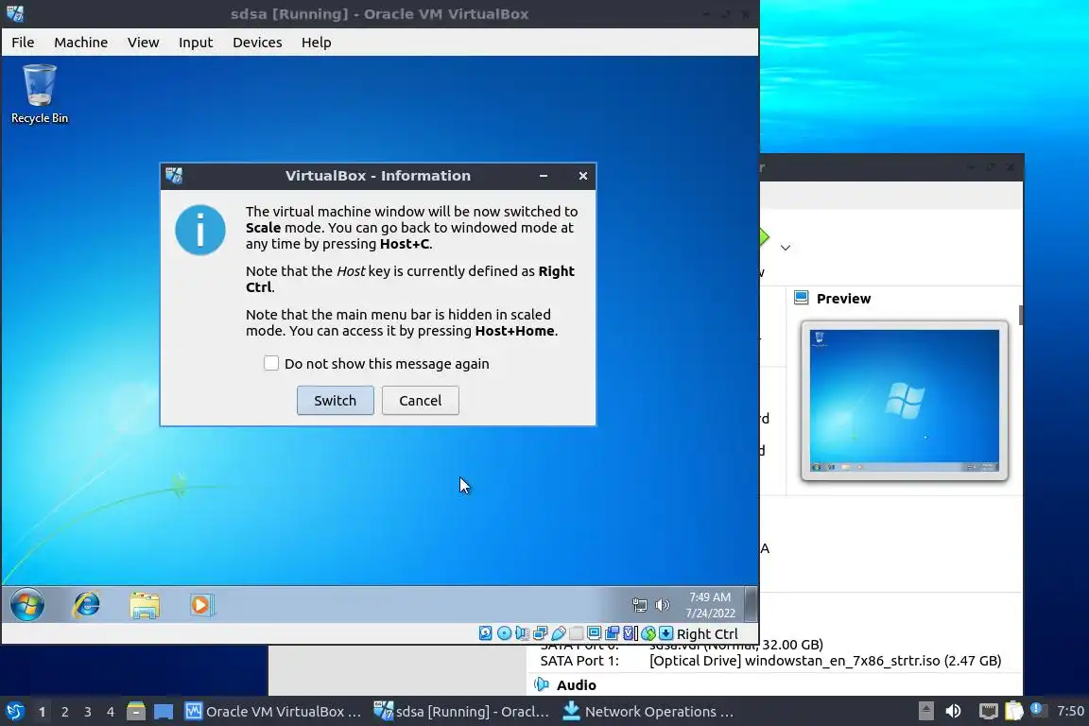The height and width of the screenshot is (726, 1089).
Task: Enable Do not show this message again
Action: pos(271,363)
